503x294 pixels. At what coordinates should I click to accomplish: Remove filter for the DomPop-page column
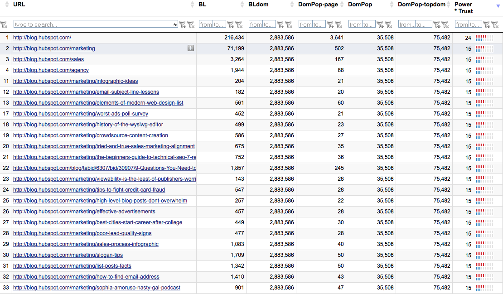coord(339,24)
